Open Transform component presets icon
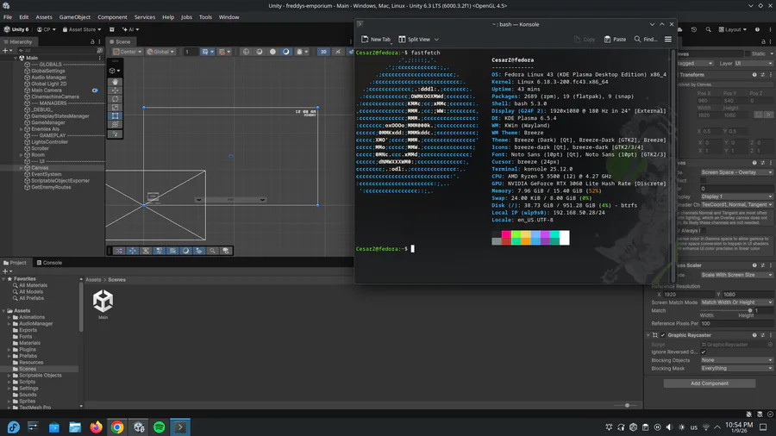The height and width of the screenshot is (436, 776). pos(763,75)
